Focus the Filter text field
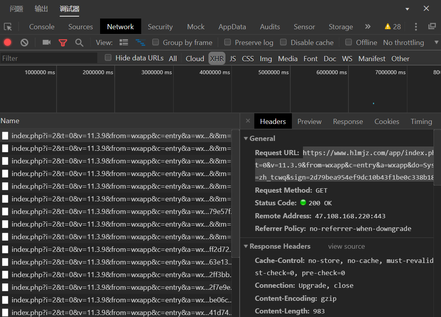The height and width of the screenshot is (317, 441). [x=49, y=58]
